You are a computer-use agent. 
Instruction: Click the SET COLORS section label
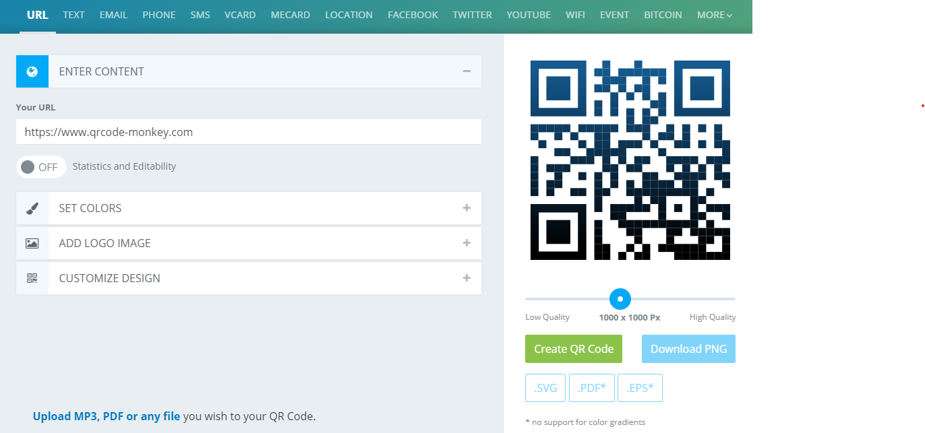90,208
